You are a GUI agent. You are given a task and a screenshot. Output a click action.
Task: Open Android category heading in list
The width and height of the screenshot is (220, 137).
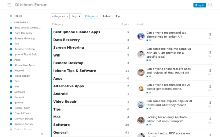click(x=60, y=94)
